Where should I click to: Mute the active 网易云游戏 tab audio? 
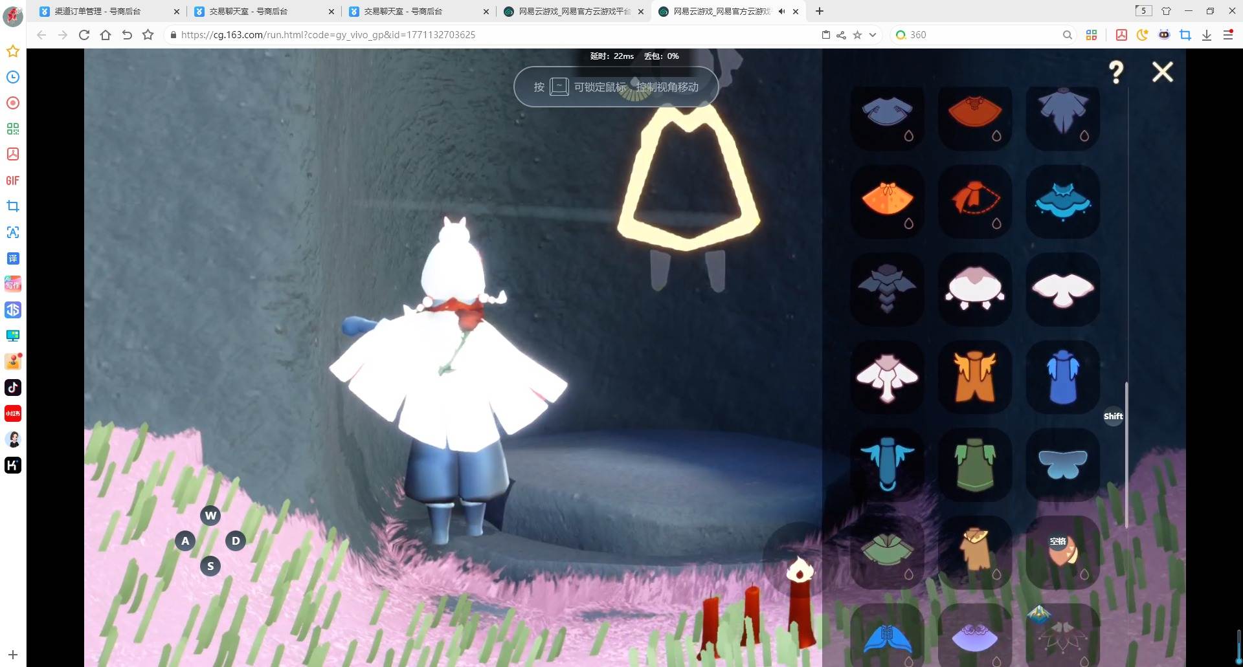(781, 11)
